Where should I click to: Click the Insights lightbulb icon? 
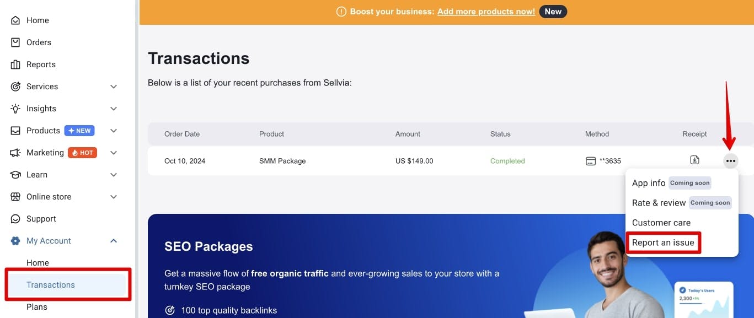click(x=15, y=109)
